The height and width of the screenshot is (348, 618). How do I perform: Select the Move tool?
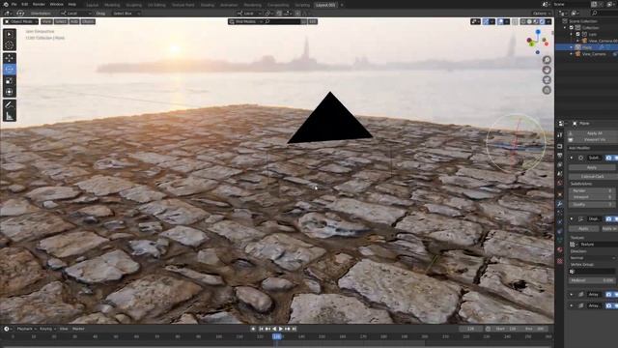pyautogui.click(x=10, y=58)
